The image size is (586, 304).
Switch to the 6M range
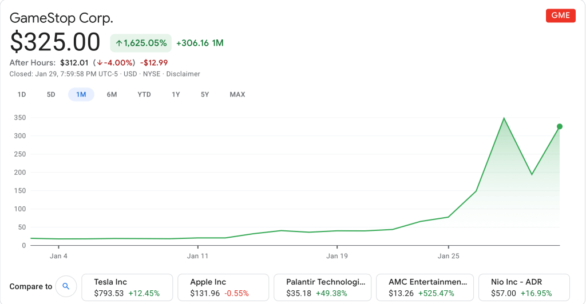[x=112, y=94]
